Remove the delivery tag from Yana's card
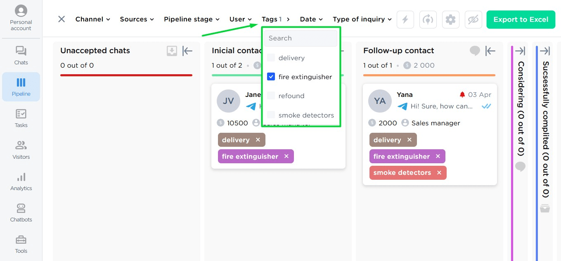This screenshot has width=561, height=261. [x=409, y=140]
